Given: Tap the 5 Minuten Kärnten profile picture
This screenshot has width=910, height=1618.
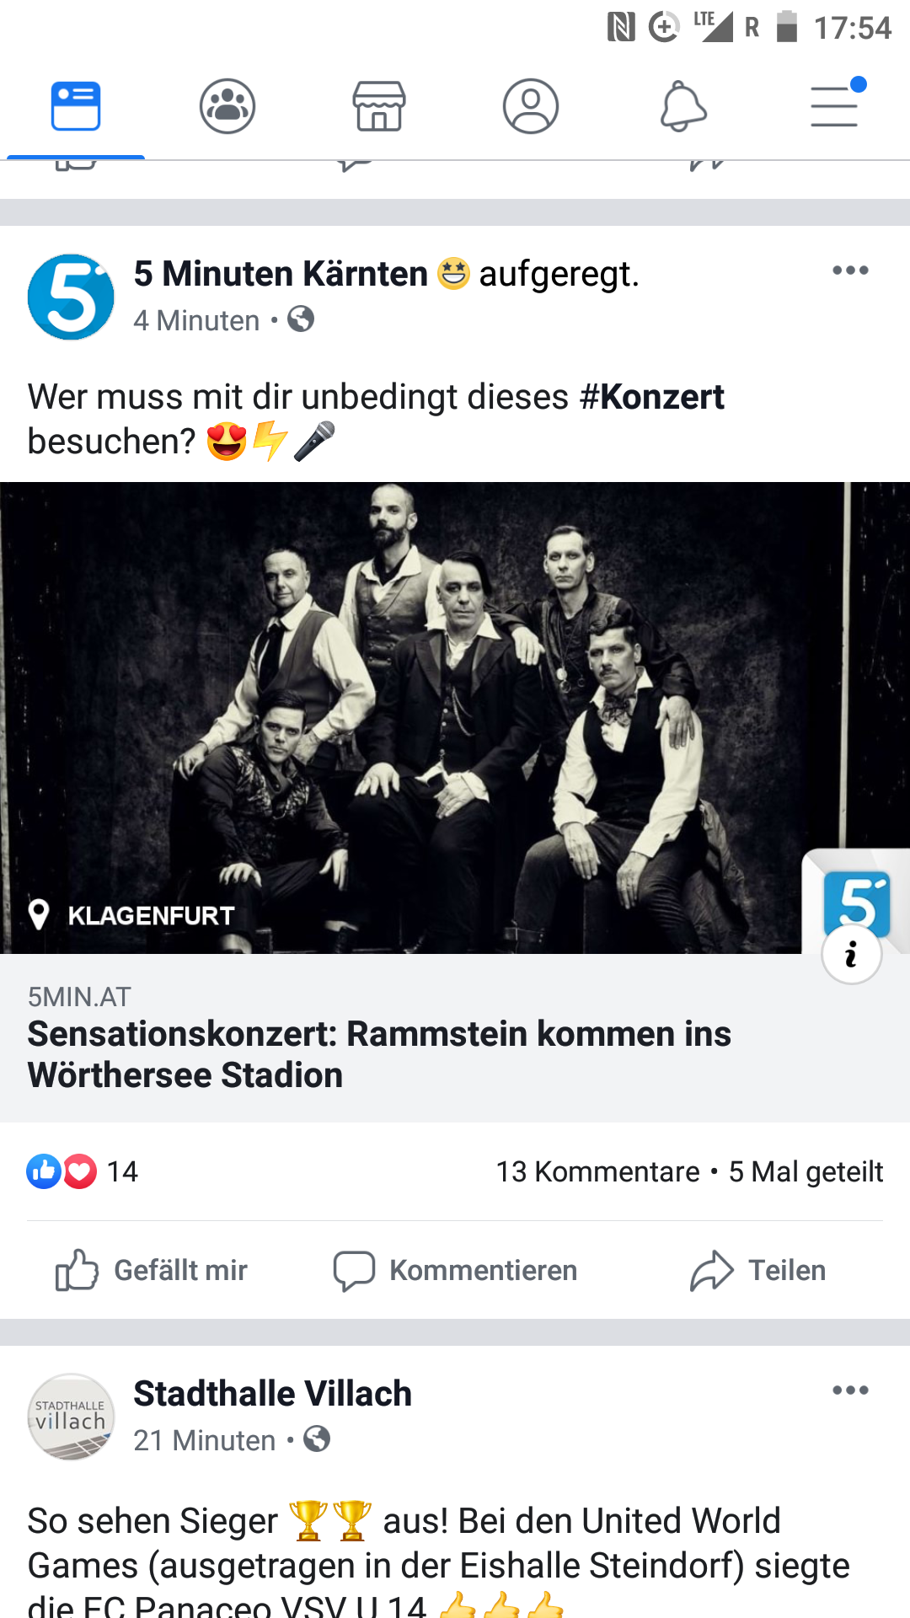Looking at the screenshot, I should tap(71, 297).
